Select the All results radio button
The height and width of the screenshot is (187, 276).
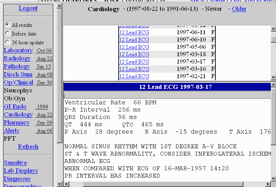(x=8, y=25)
